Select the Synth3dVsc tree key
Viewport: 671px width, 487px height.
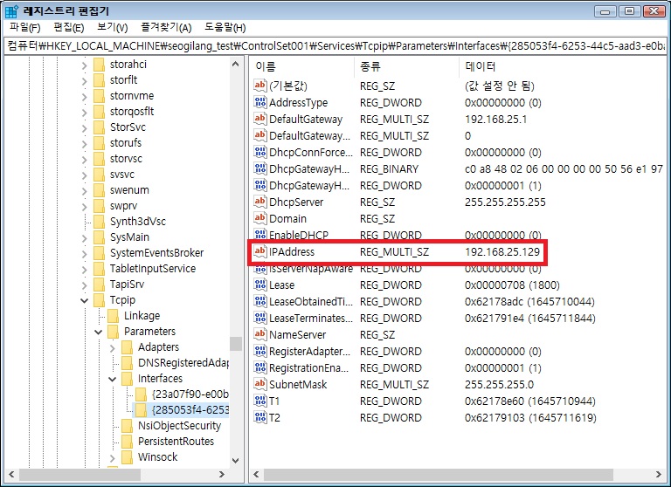[138, 222]
